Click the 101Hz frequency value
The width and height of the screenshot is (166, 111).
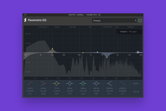point(56,88)
